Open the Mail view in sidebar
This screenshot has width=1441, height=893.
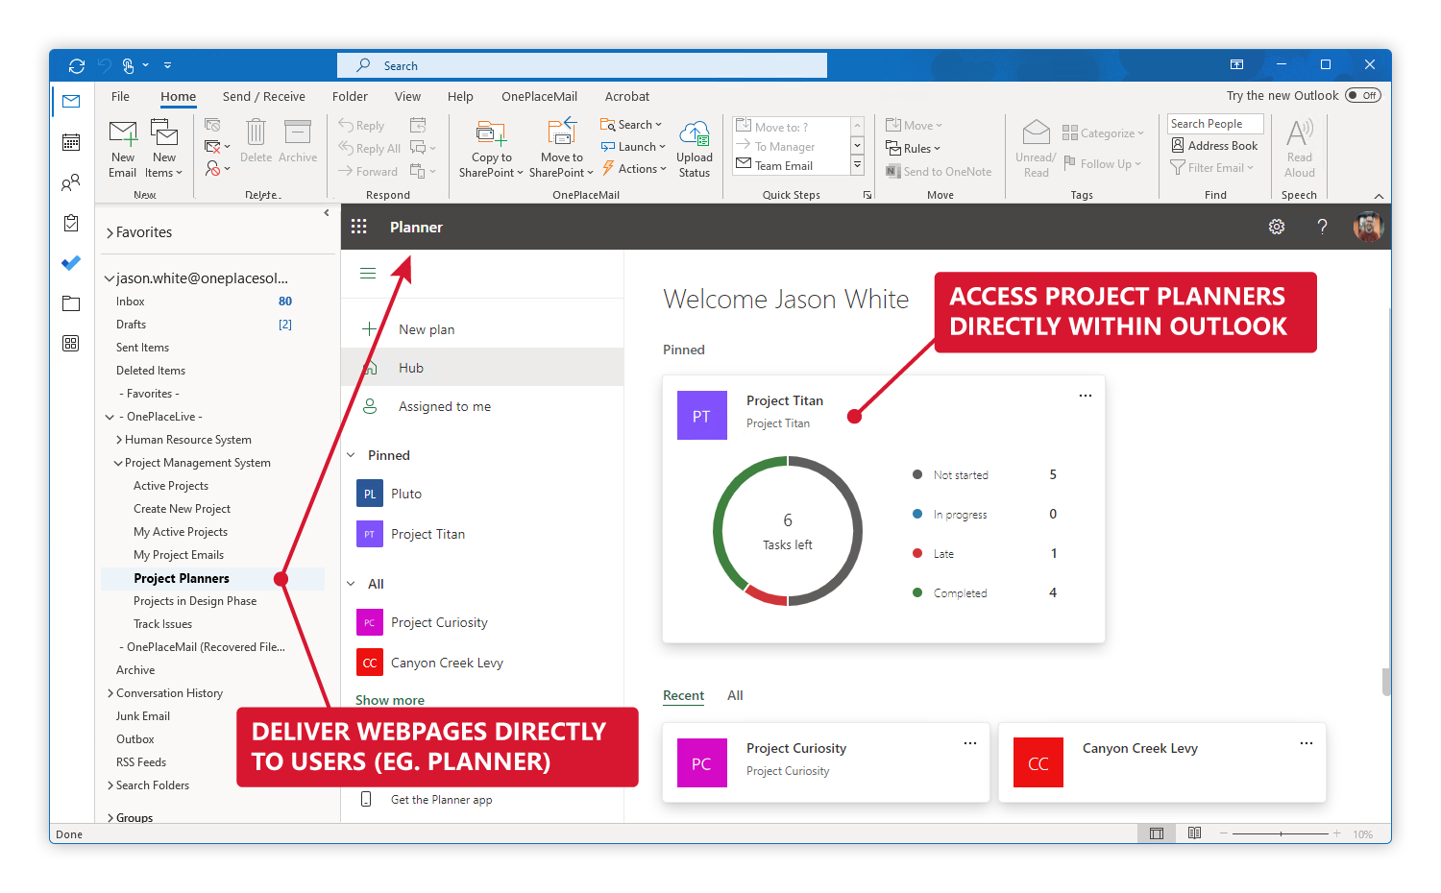[71, 101]
